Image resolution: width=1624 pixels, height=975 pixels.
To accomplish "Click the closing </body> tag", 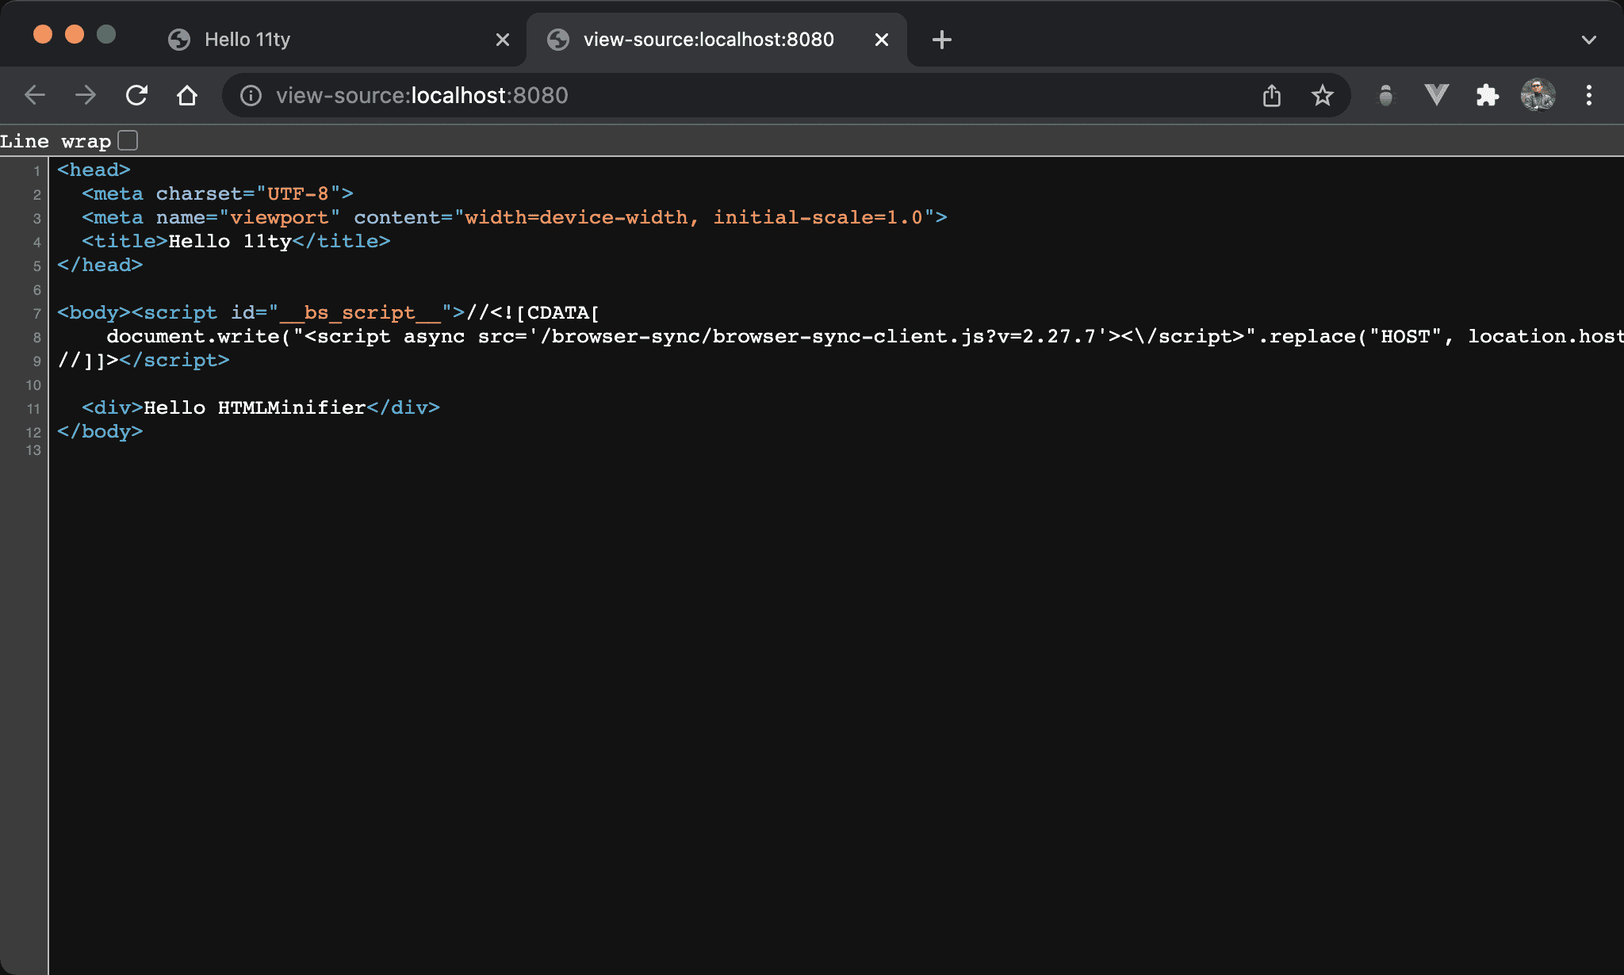I will (x=100, y=431).
